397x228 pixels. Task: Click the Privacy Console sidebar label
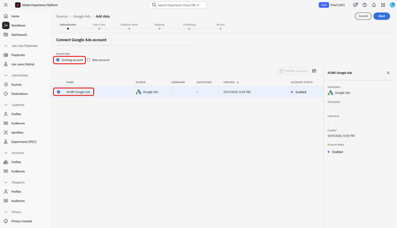click(x=22, y=221)
